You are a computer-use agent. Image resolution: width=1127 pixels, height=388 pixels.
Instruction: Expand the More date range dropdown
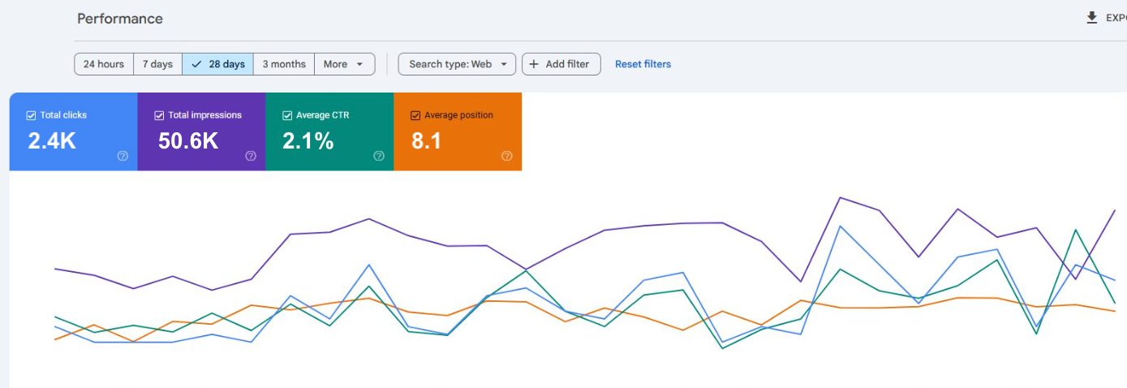344,64
